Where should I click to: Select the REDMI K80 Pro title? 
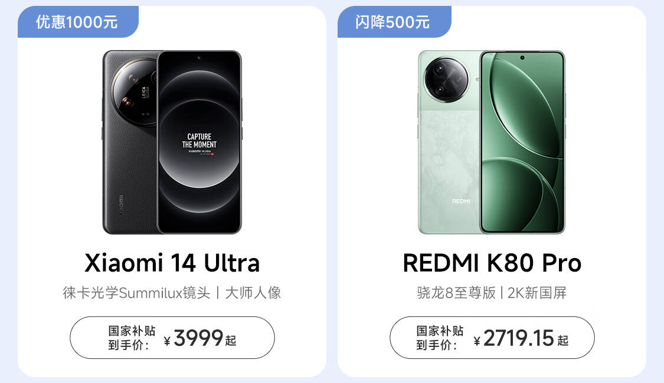pos(492,263)
